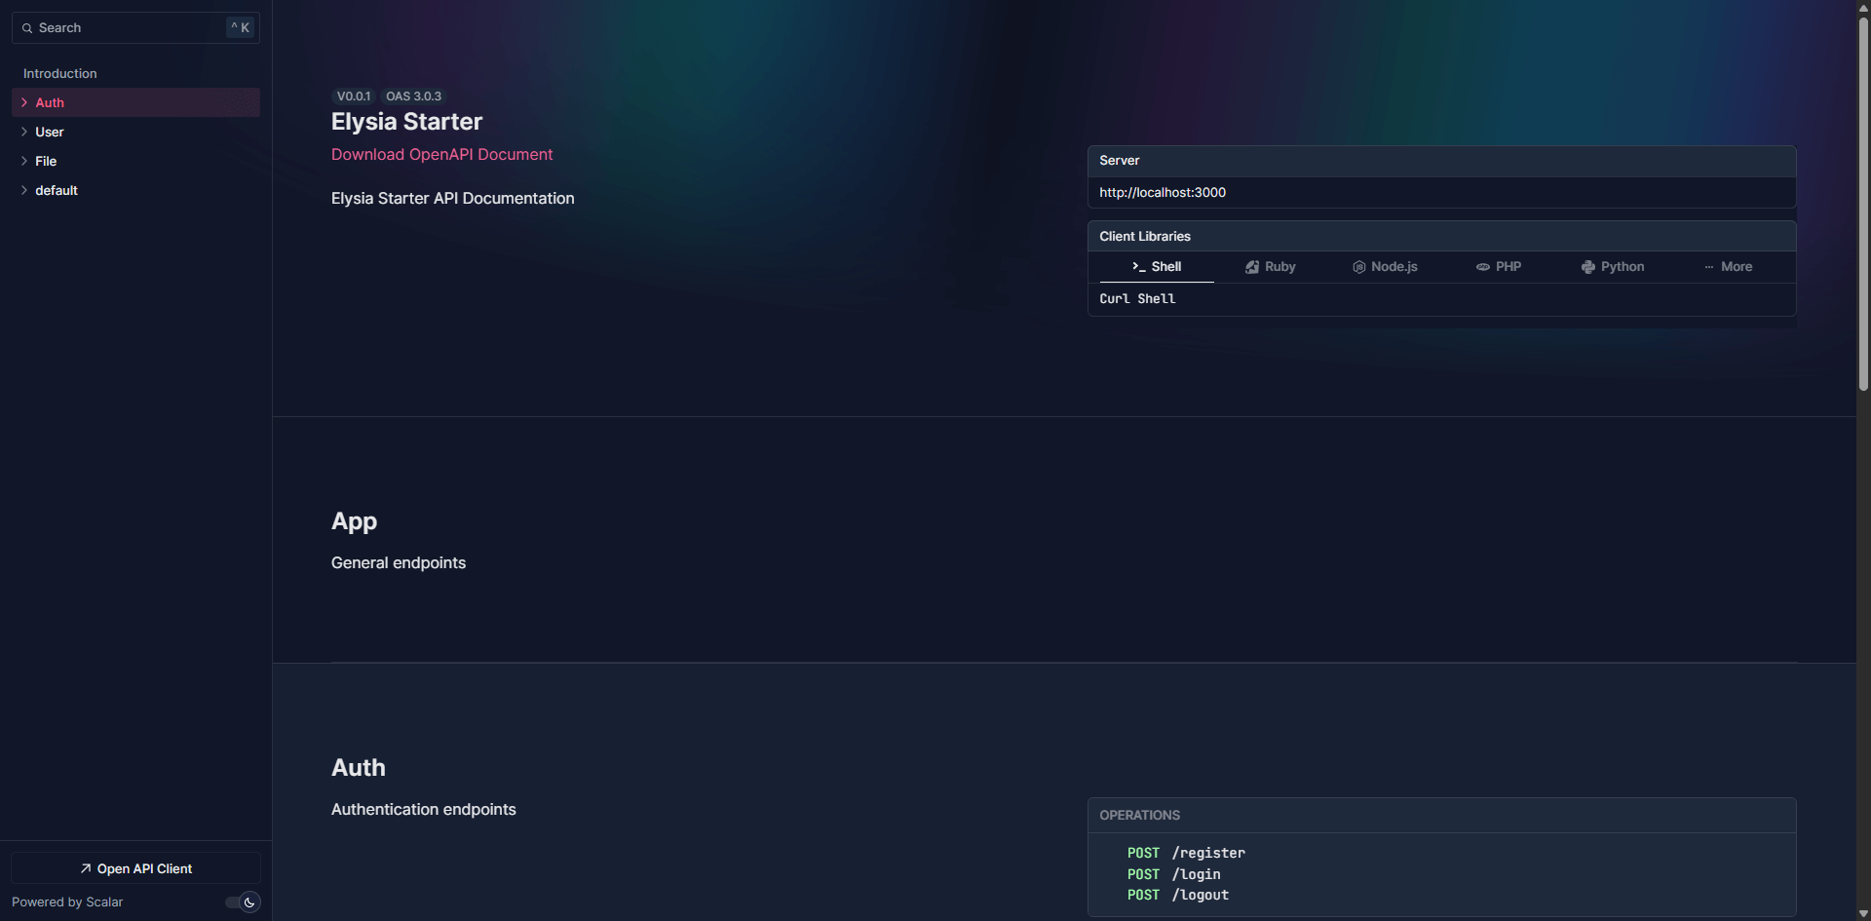Click the scrollbar down arrow
The height and width of the screenshot is (921, 1871).
point(1863,913)
